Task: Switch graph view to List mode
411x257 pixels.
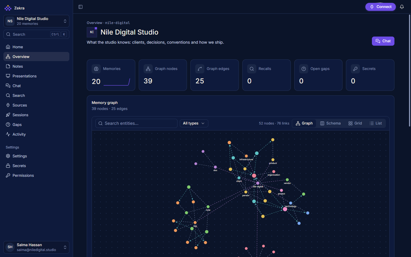Action: coord(376,123)
